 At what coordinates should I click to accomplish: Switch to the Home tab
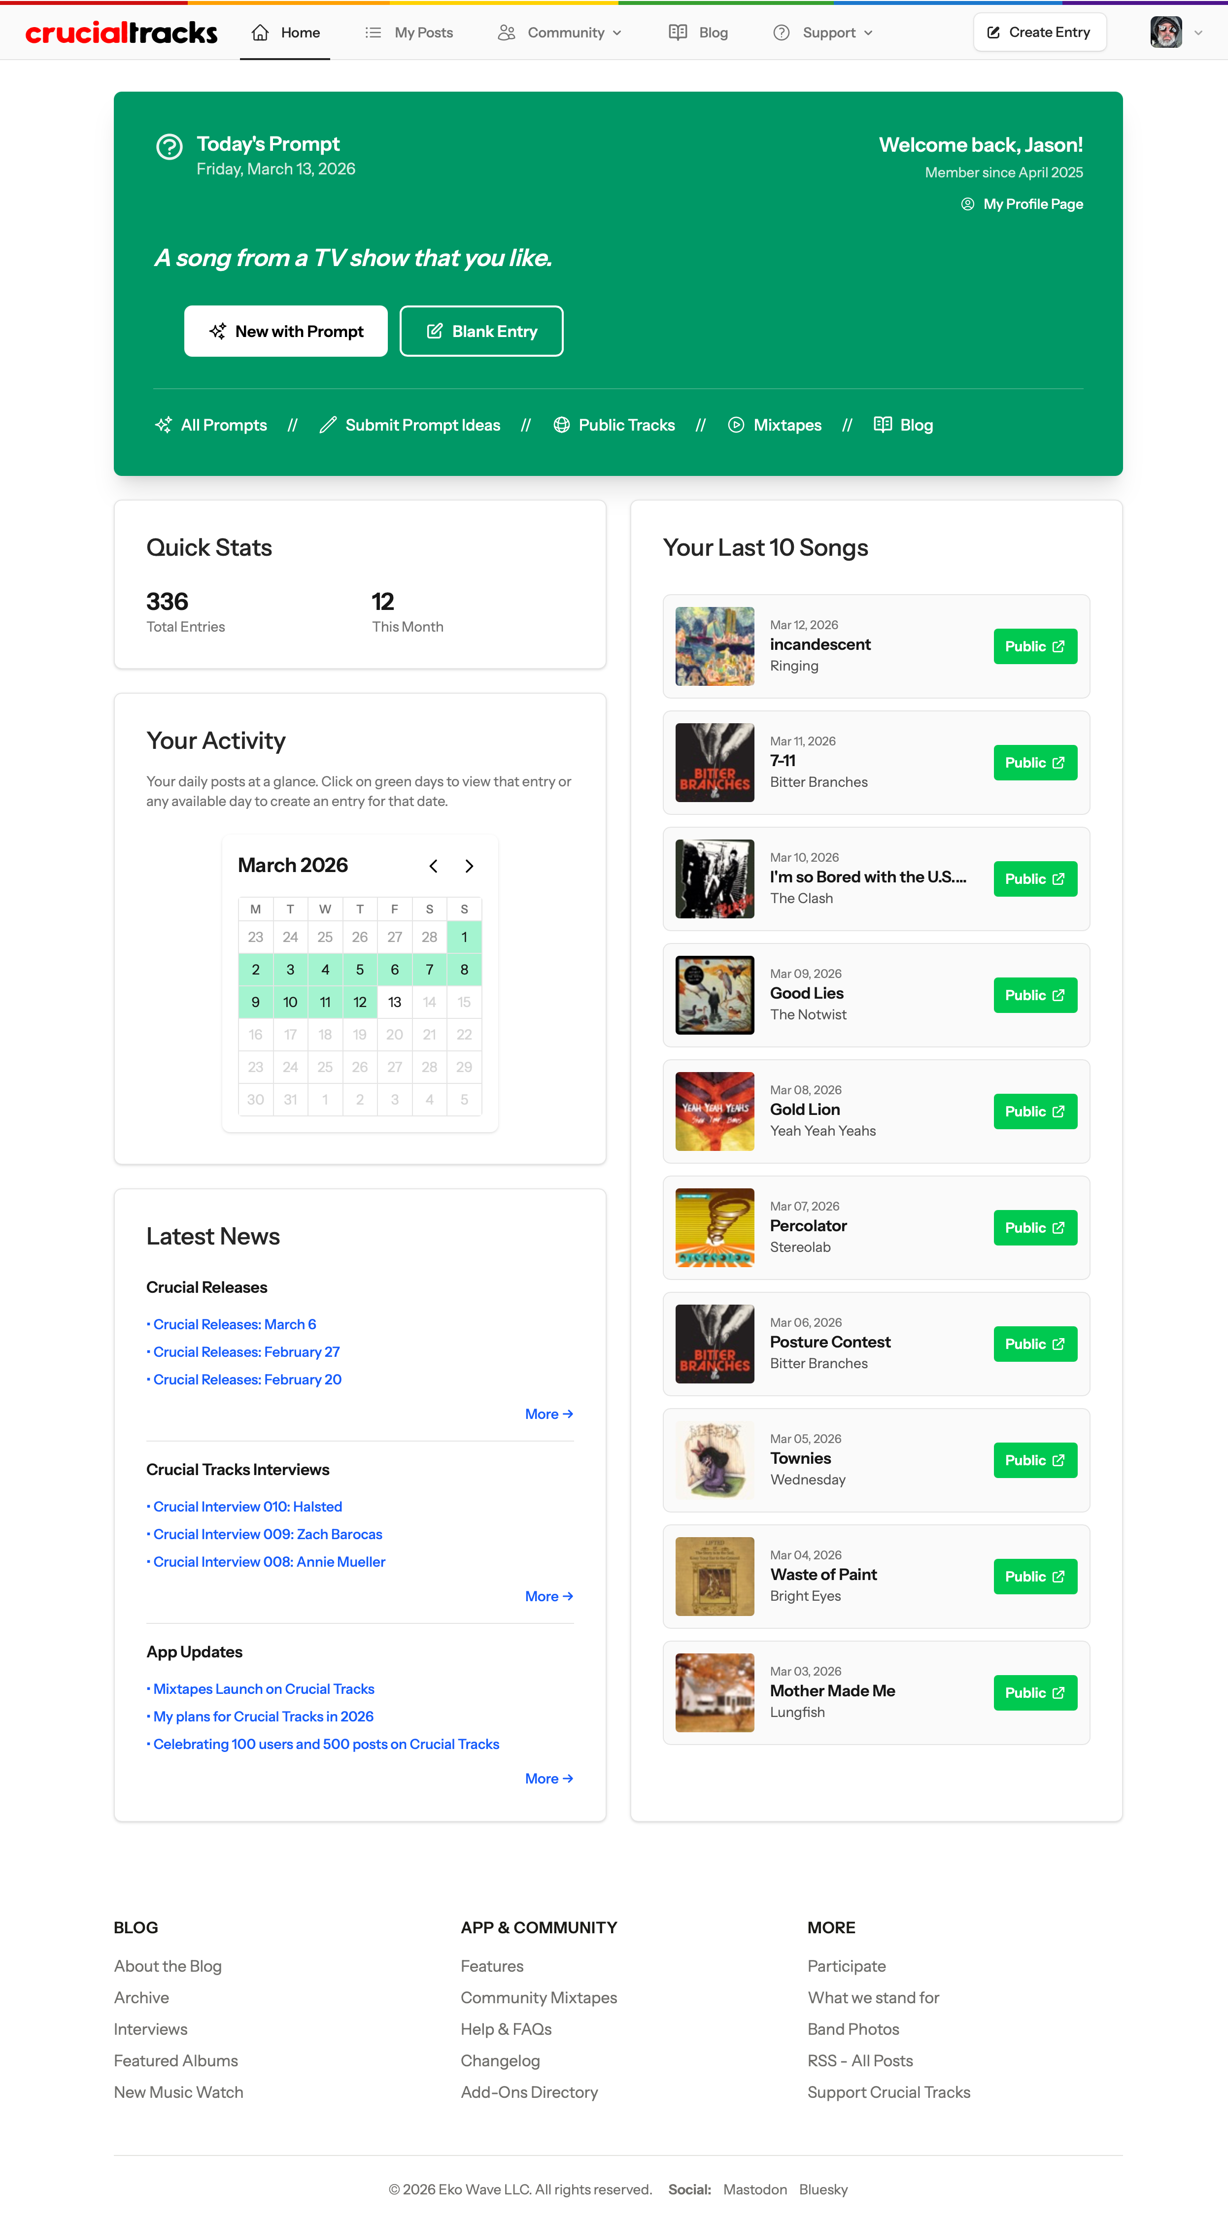tap(285, 32)
